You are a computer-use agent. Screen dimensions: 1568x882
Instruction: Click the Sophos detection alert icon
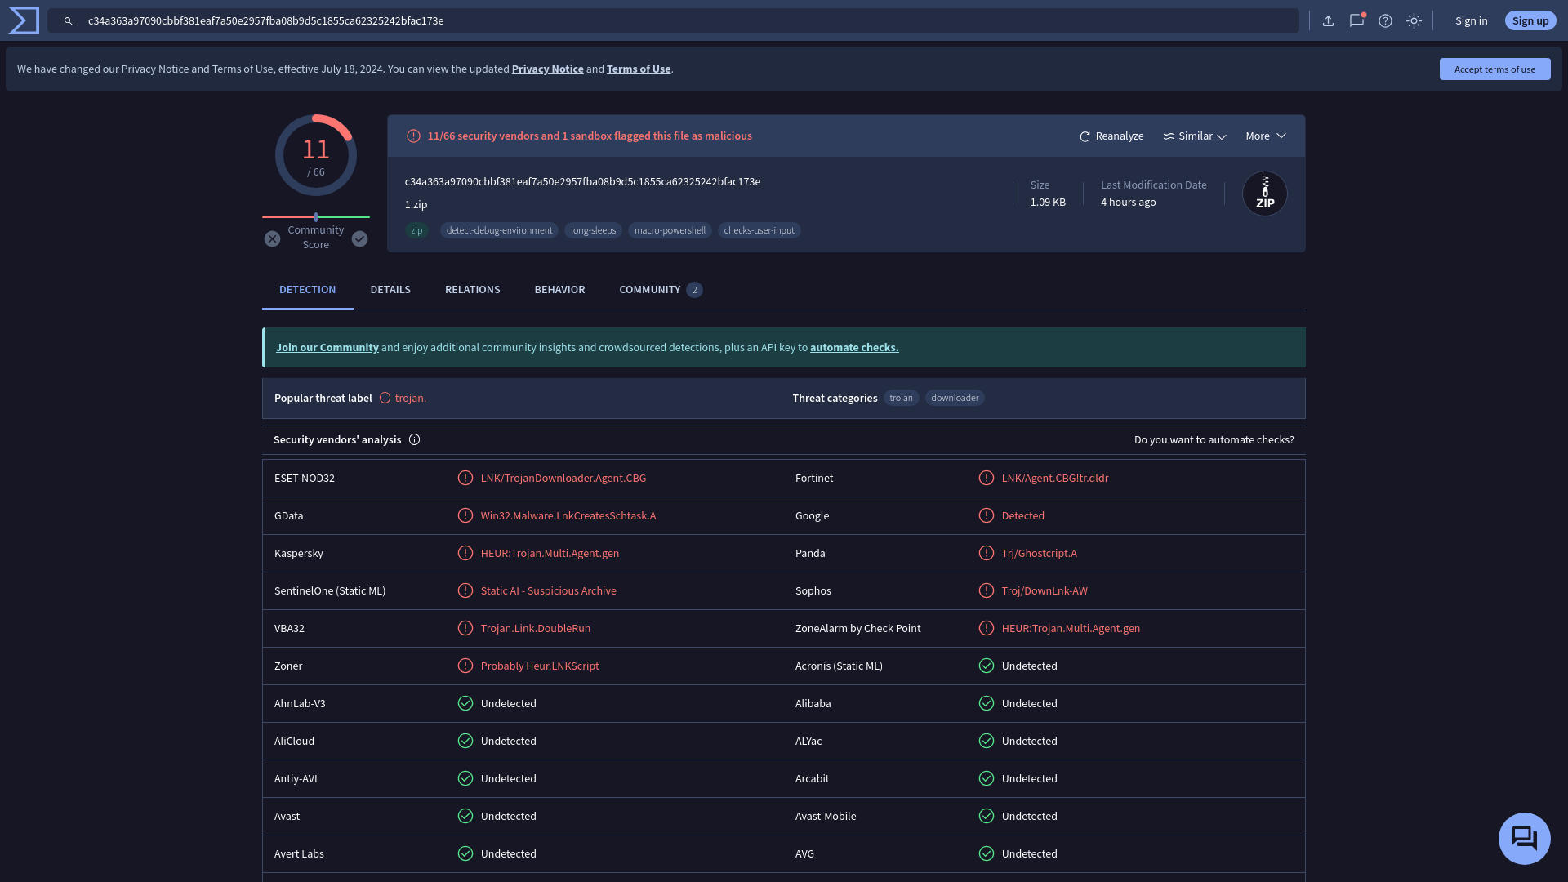tap(987, 591)
